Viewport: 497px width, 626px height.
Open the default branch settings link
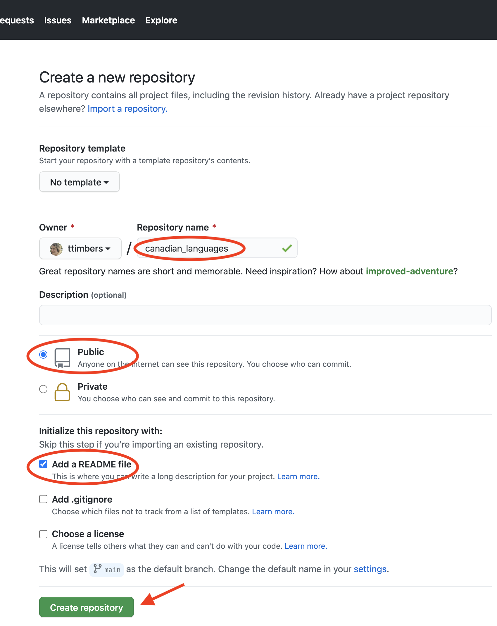click(370, 569)
